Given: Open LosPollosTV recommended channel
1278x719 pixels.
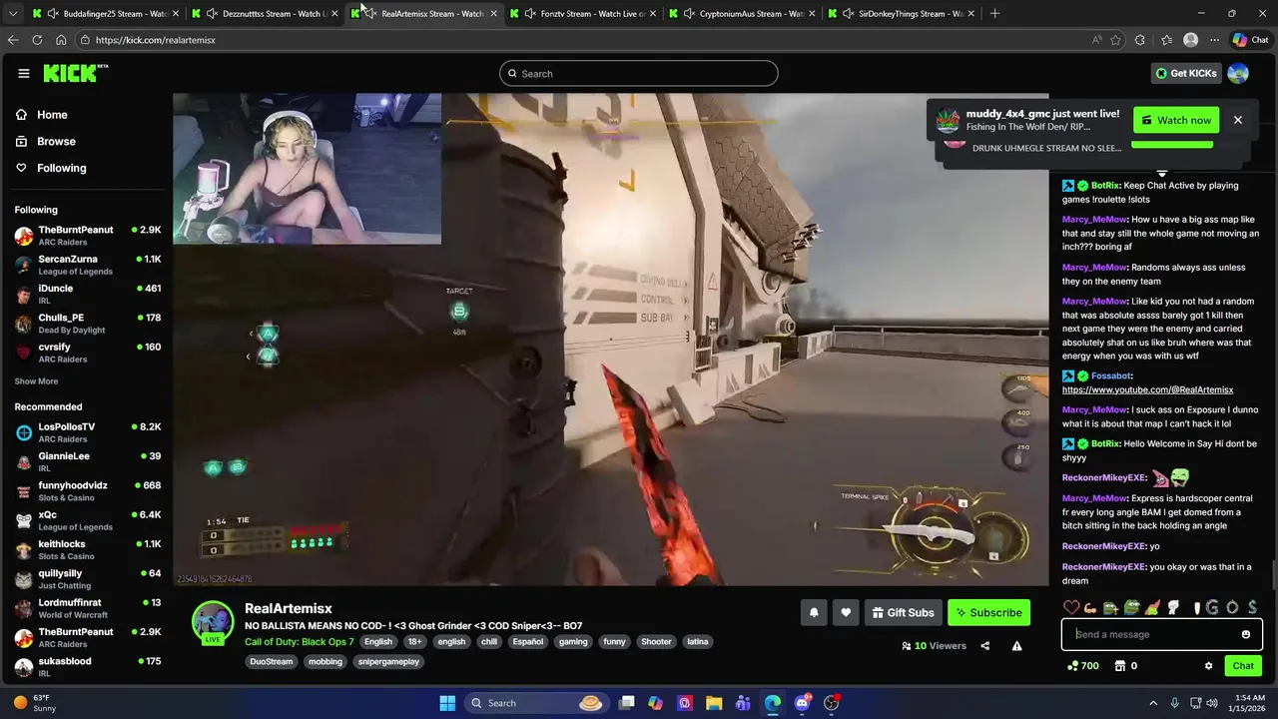Looking at the screenshot, I should [87, 432].
